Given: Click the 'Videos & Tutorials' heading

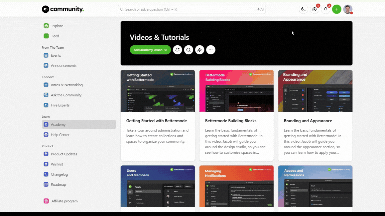Looking at the screenshot, I should tap(159, 37).
